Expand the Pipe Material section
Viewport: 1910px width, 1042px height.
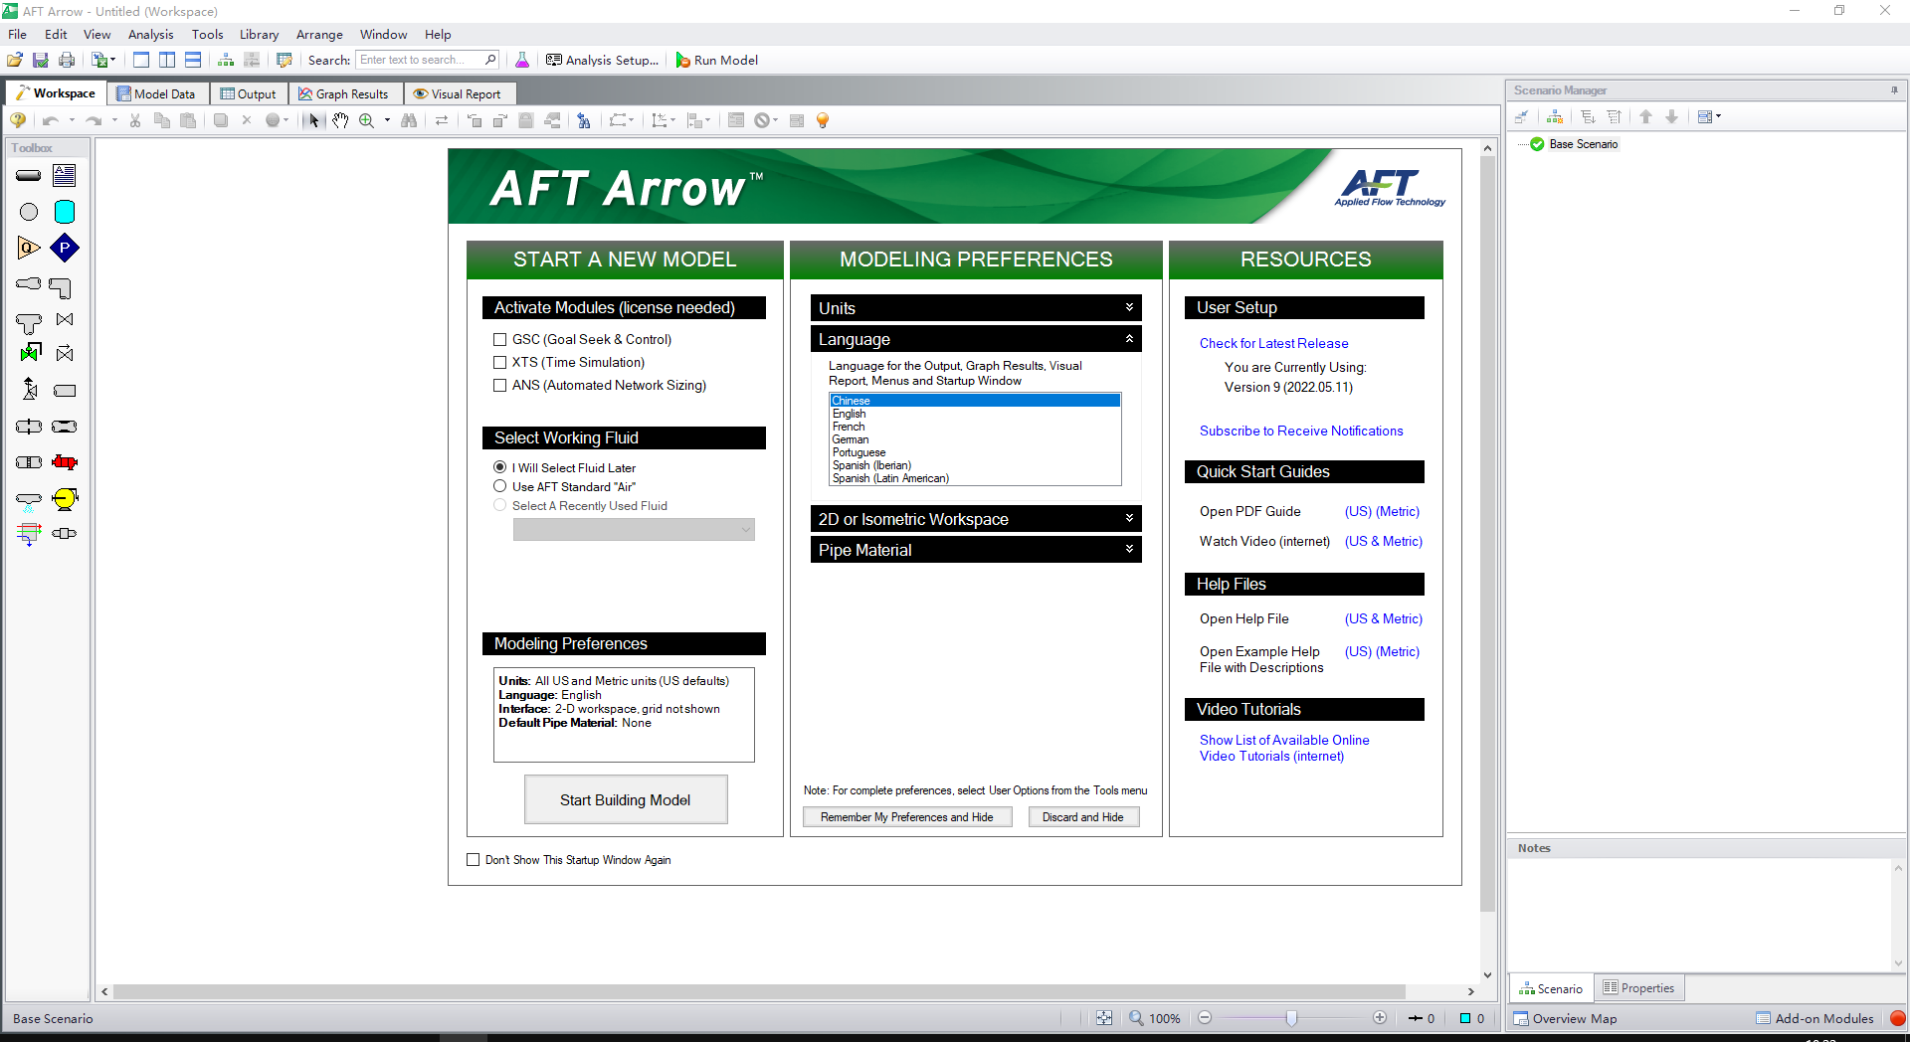click(976, 550)
